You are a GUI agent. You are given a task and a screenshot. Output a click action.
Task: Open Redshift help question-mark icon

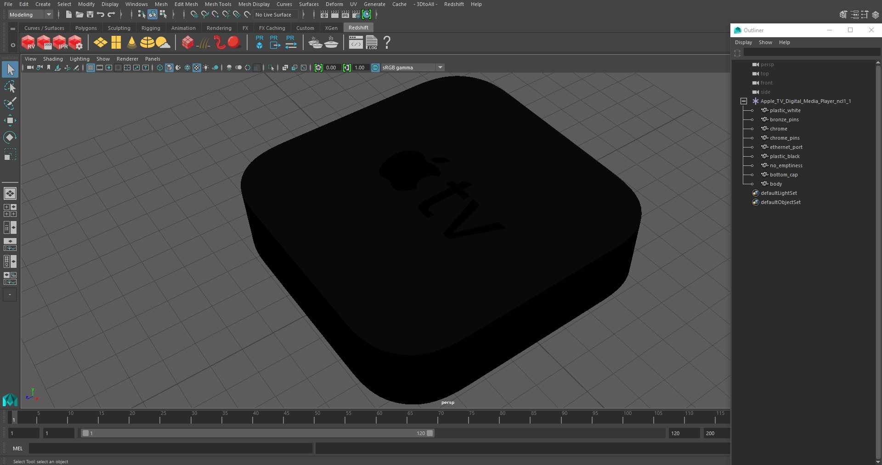[x=387, y=42]
